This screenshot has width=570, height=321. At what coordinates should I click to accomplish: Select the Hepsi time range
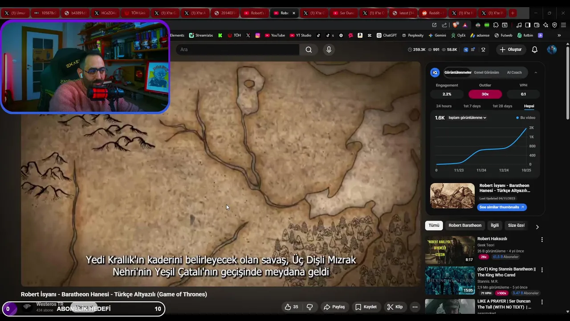(529, 106)
